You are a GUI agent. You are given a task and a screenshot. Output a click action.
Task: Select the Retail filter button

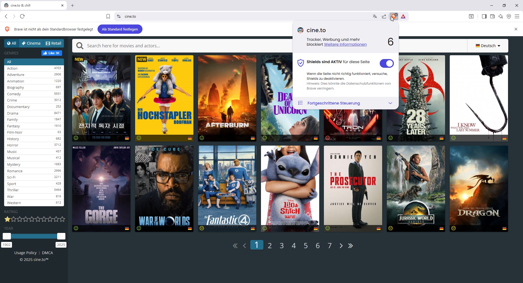pos(54,43)
